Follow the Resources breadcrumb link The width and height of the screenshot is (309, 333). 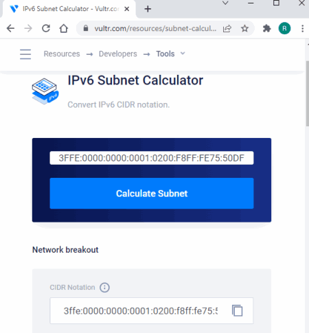(62, 54)
